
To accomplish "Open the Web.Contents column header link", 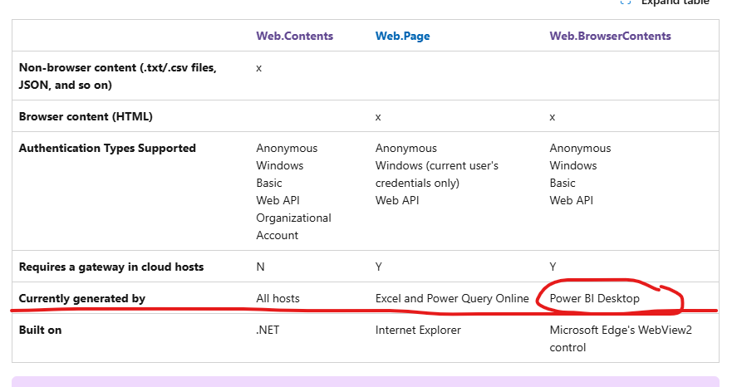I will [x=295, y=36].
